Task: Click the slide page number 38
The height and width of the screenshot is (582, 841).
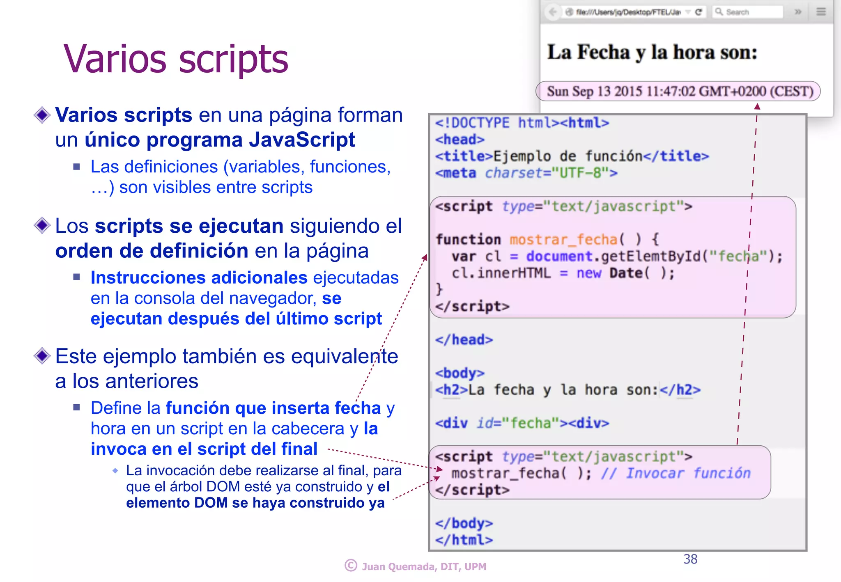Action: (690, 559)
